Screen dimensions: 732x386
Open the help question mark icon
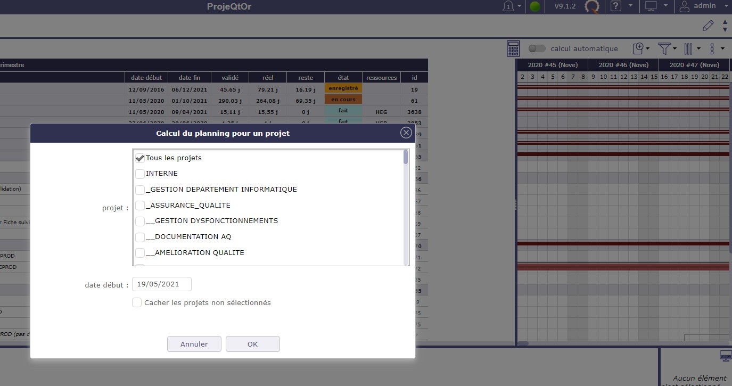[616, 6]
